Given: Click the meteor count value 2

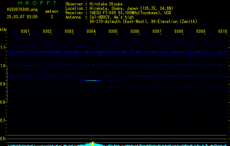Looking at the screenshot, I should tap(52, 17).
